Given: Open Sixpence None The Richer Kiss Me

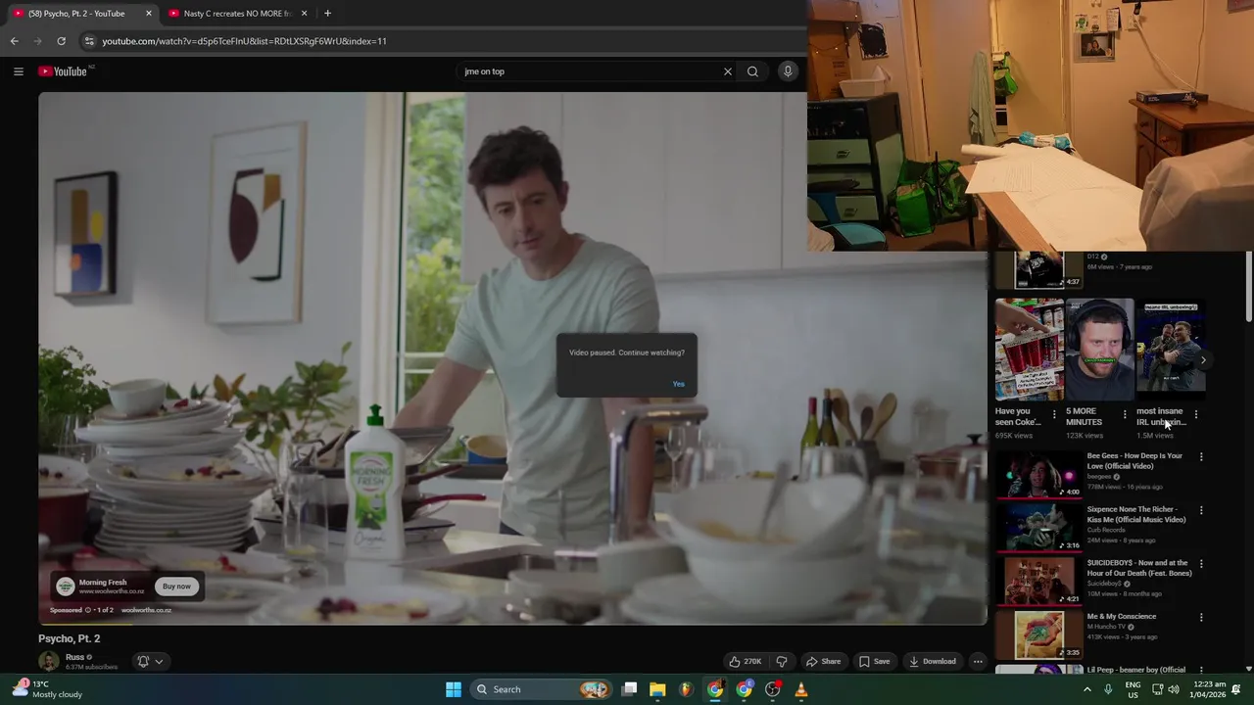Looking at the screenshot, I should [x=1136, y=514].
